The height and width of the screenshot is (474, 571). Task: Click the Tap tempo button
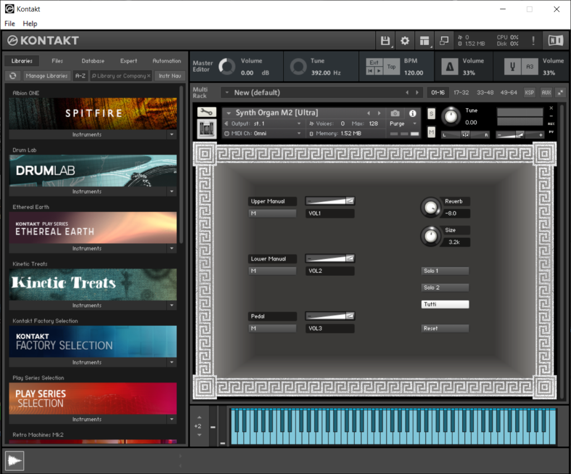391,67
